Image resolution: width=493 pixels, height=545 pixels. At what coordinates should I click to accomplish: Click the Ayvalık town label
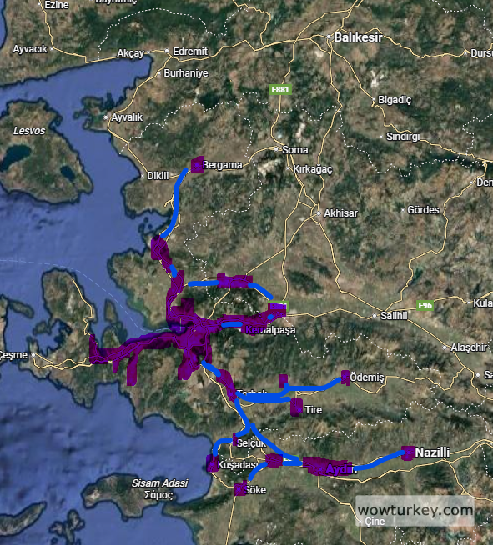pyautogui.click(x=127, y=117)
